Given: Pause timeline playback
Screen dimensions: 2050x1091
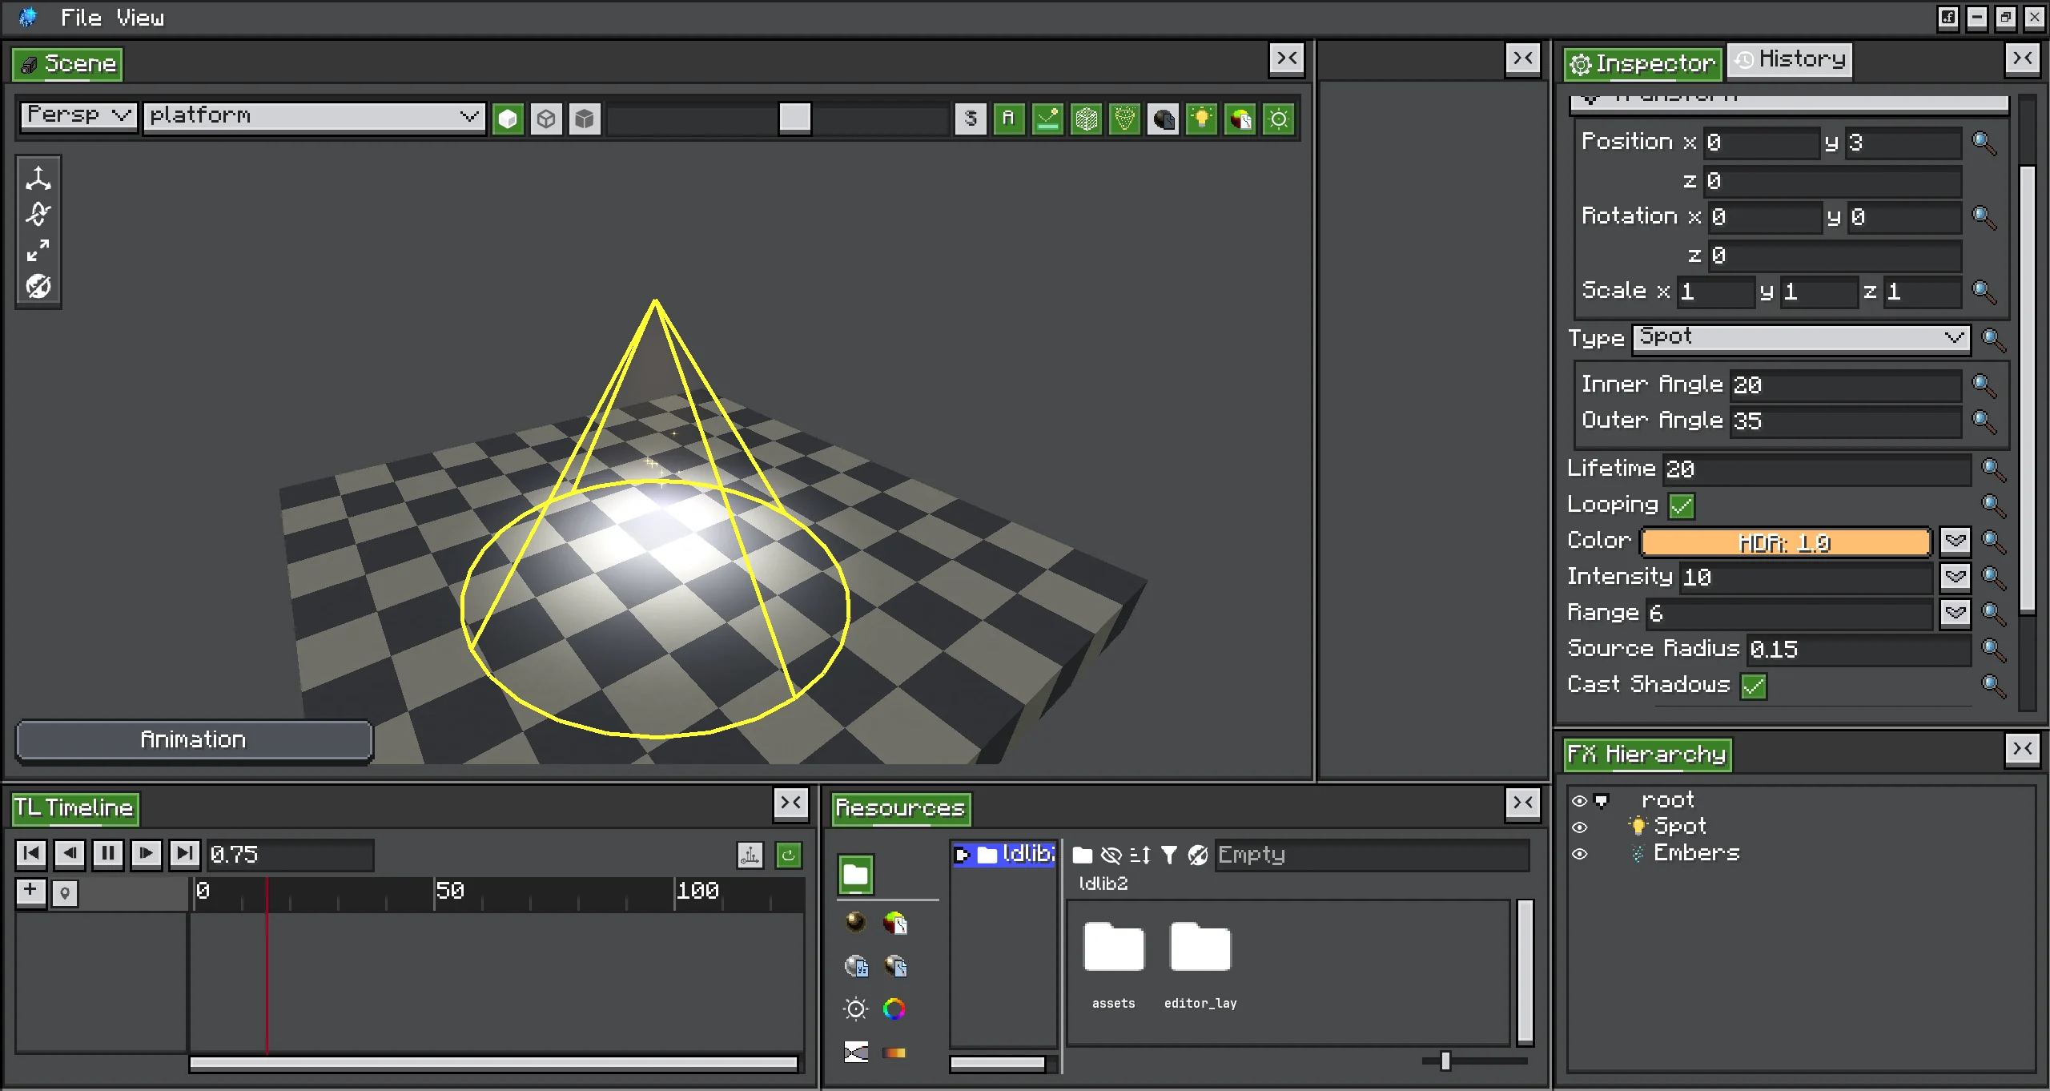Looking at the screenshot, I should click(x=108, y=853).
